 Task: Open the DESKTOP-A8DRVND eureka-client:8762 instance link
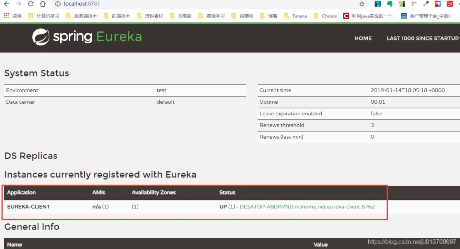coord(307,207)
